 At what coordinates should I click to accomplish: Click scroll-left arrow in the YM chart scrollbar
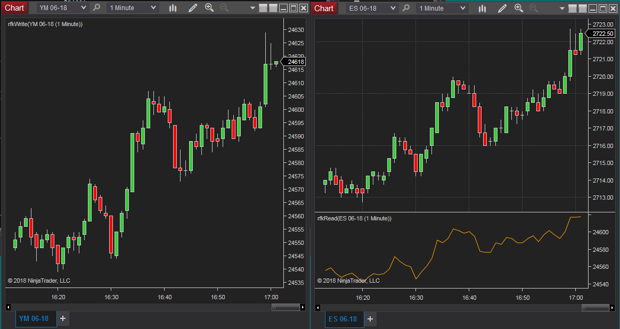pyautogui.click(x=8, y=307)
